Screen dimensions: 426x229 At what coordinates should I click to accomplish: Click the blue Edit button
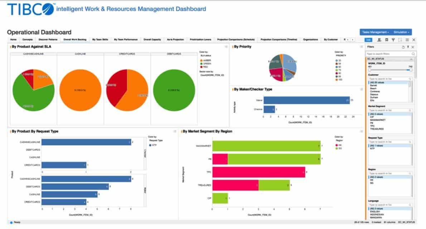pos(368,40)
